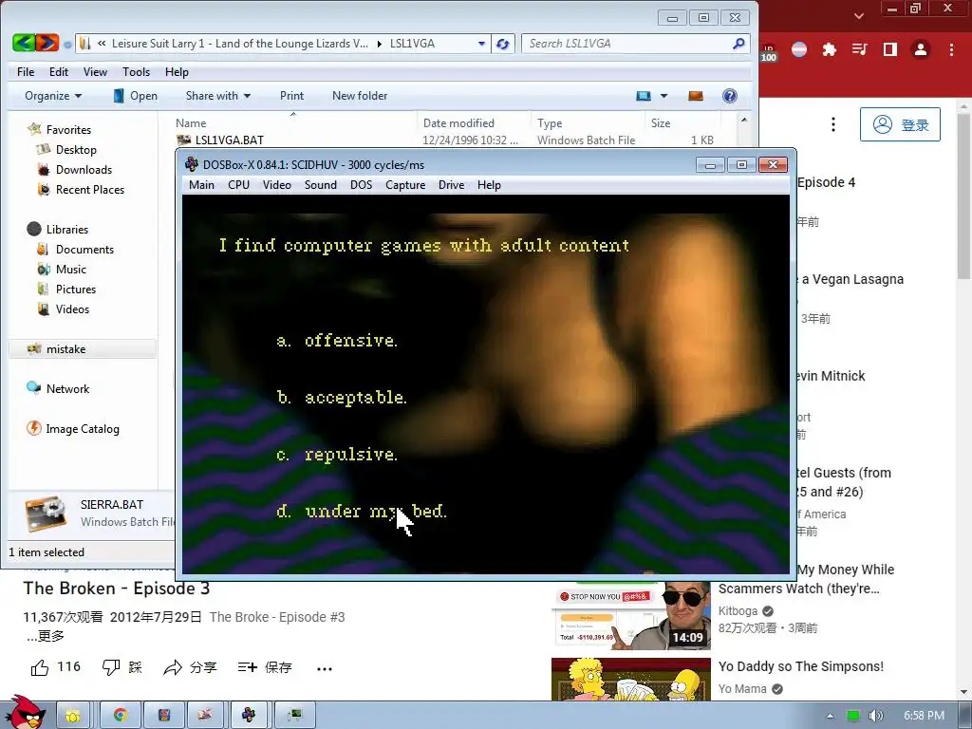This screenshot has height=729, width=972.
Task: Open the volume speaker tray icon
Action: click(x=875, y=716)
